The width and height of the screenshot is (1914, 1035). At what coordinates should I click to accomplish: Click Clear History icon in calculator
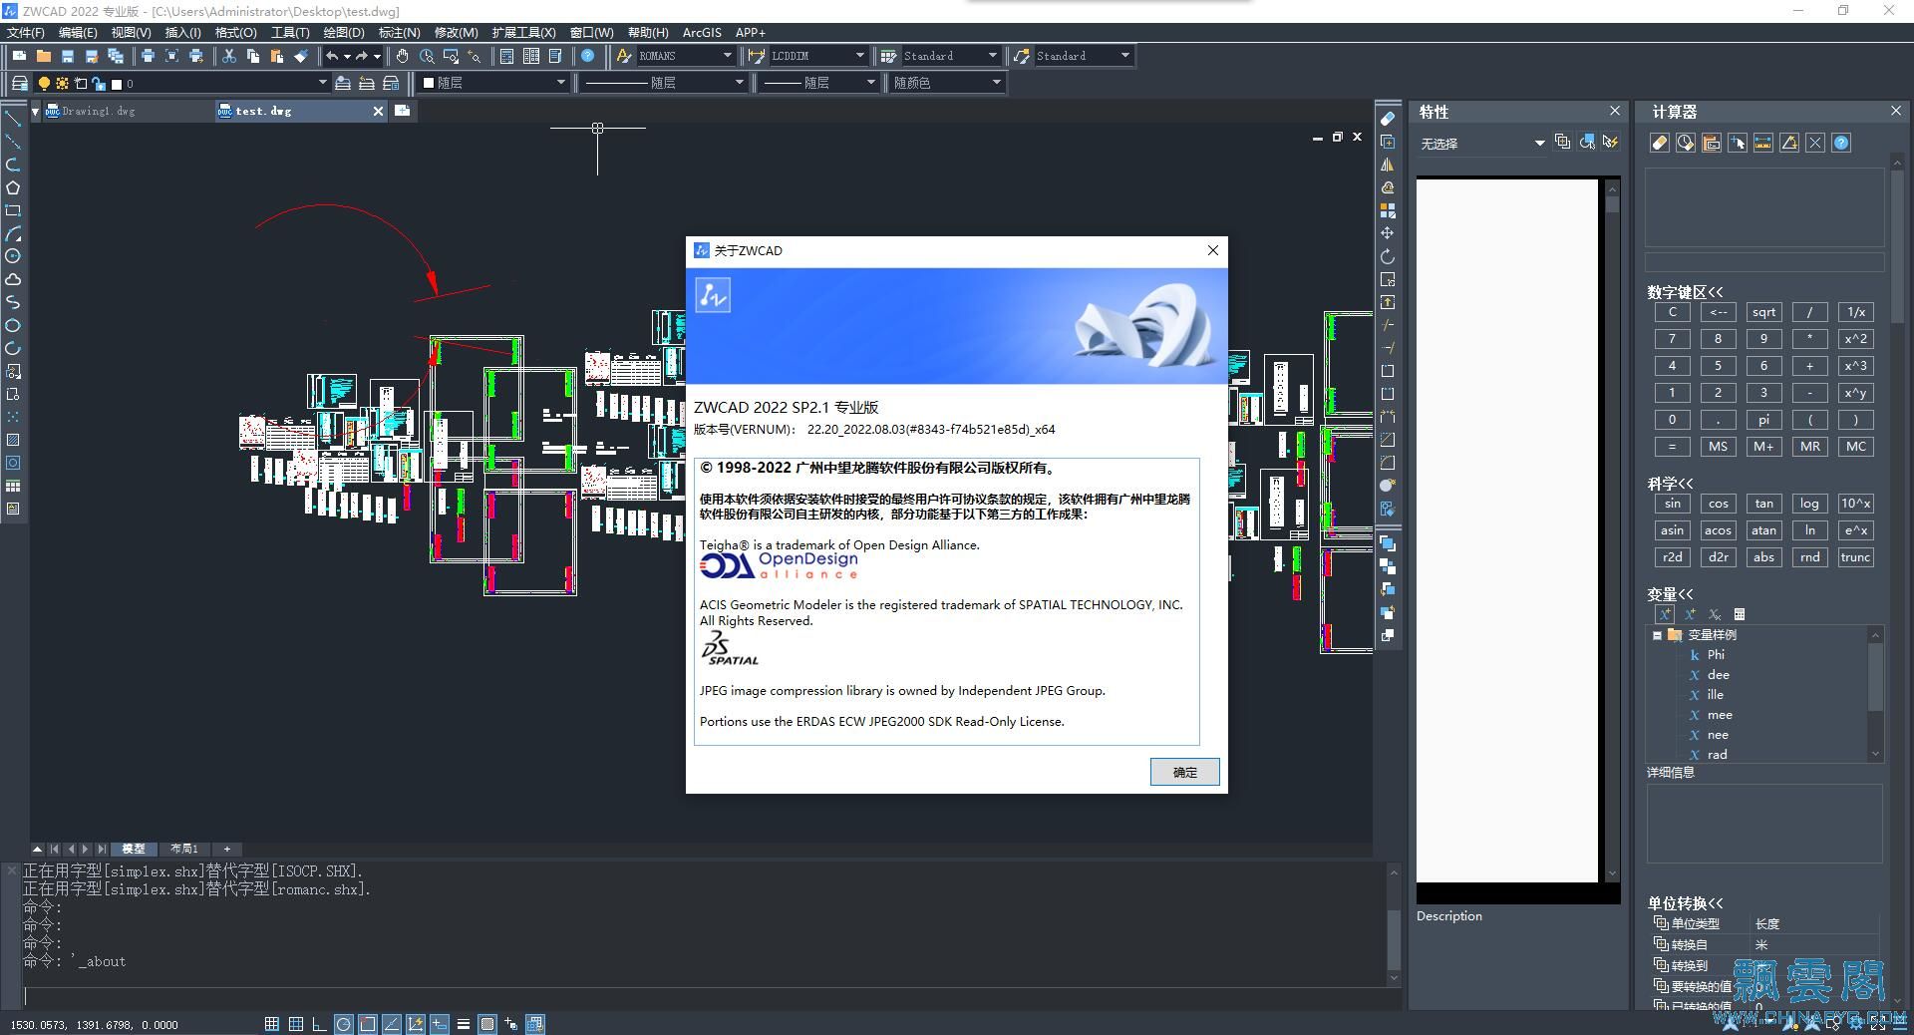click(1686, 143)
